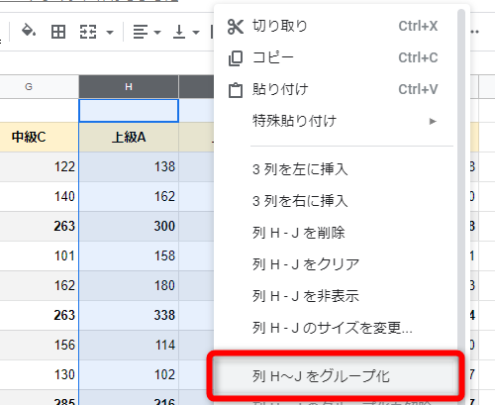Select 列 H～J をグループ化

[x=336, y=375]
